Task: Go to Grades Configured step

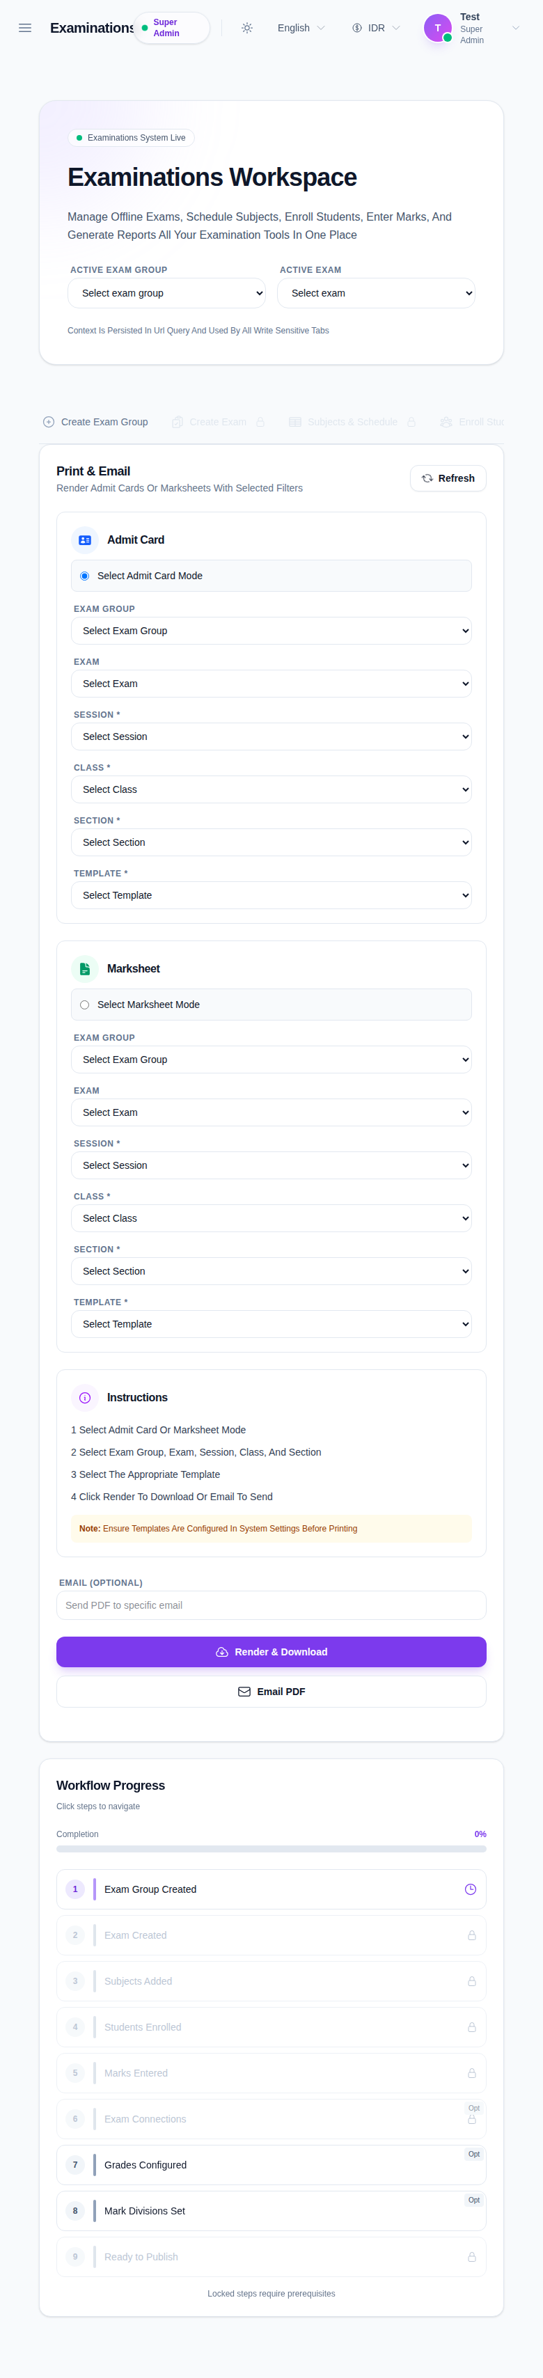Action: (x=271, y=2165)
